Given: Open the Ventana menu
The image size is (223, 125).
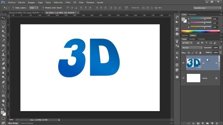Looking at the screenshot, I should [x=90, y=2].
